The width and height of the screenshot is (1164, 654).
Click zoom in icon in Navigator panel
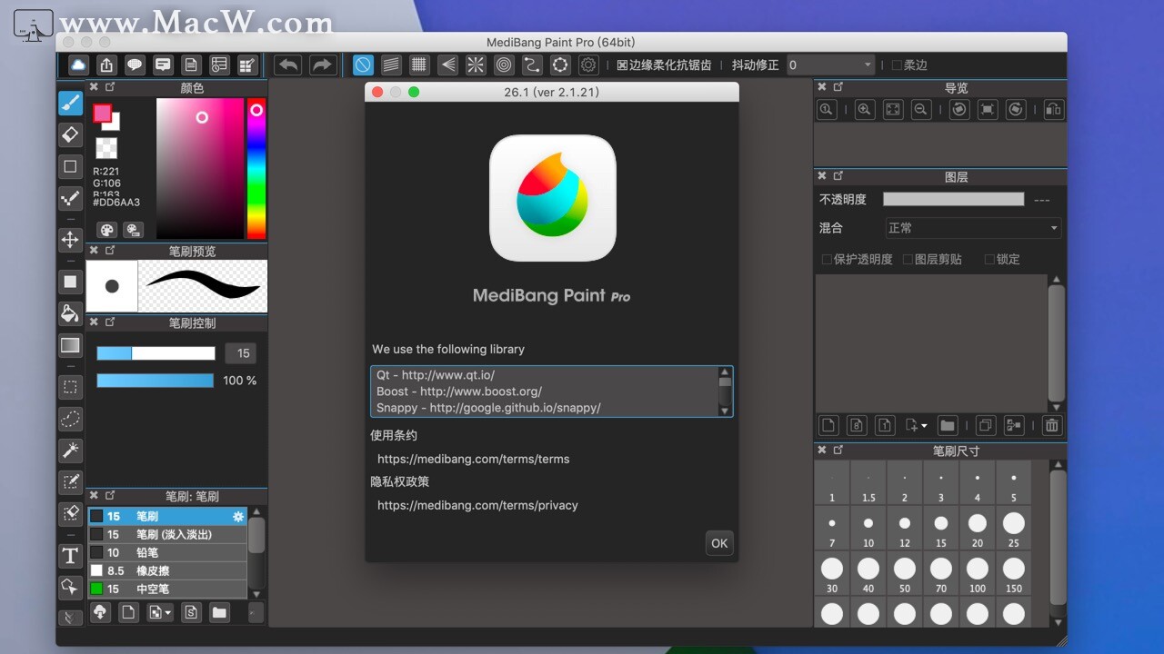pos(865,109)
